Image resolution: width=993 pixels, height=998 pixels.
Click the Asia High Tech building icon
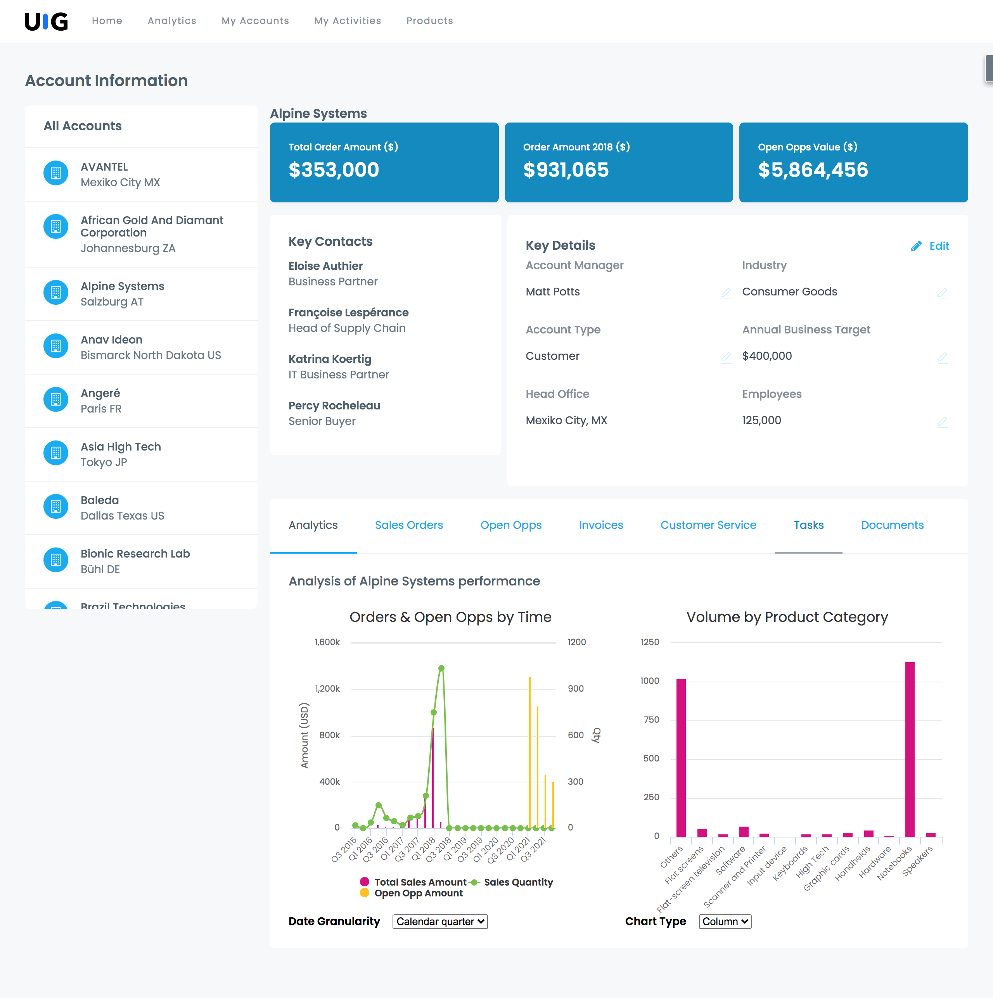56,453
